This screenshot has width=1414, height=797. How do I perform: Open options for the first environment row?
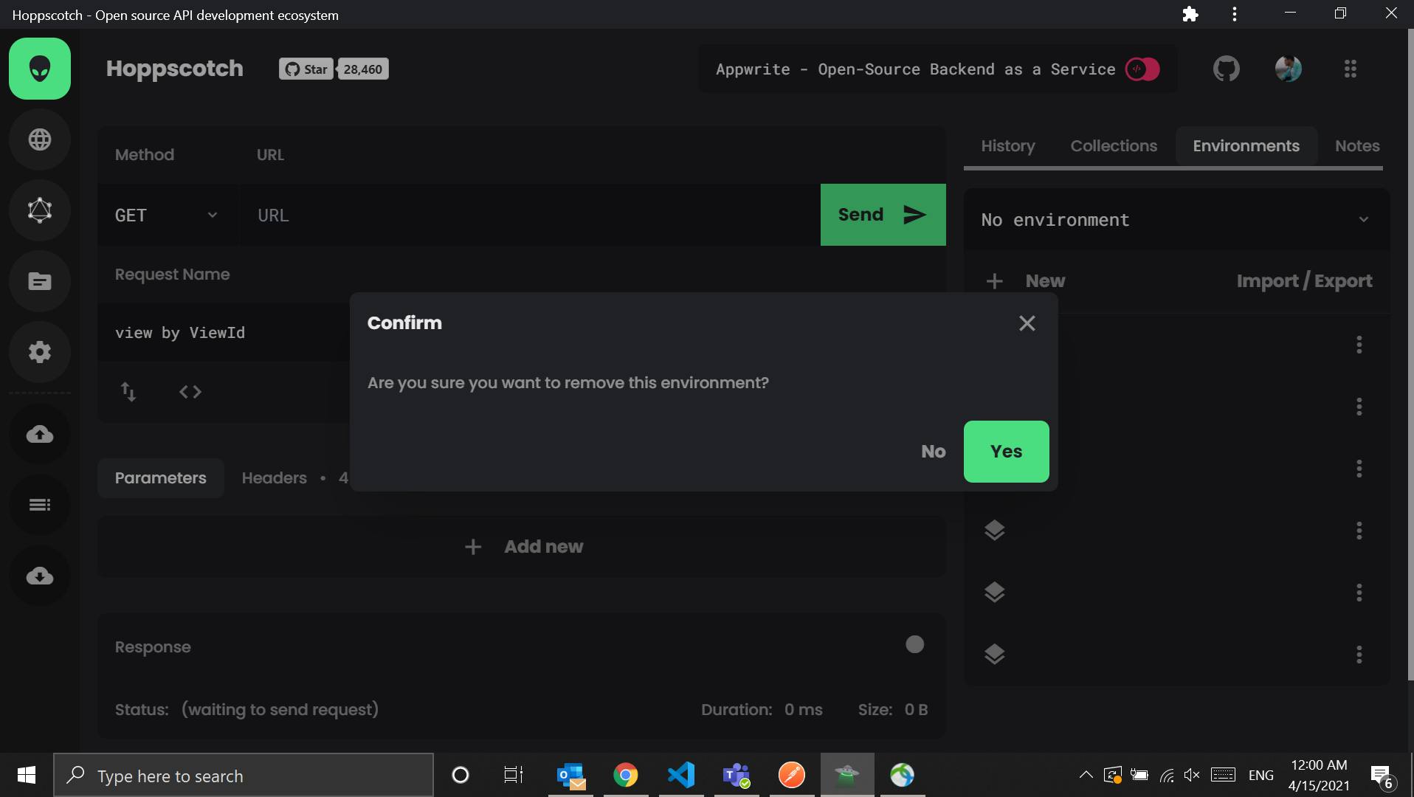(1359, 345)
